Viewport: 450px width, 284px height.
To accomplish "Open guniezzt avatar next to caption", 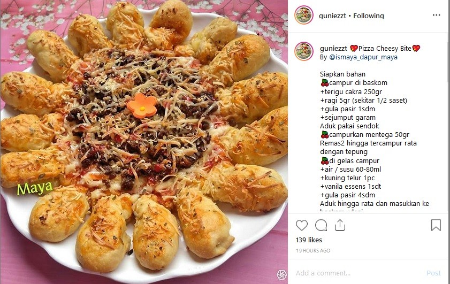I will pos(304,51).
